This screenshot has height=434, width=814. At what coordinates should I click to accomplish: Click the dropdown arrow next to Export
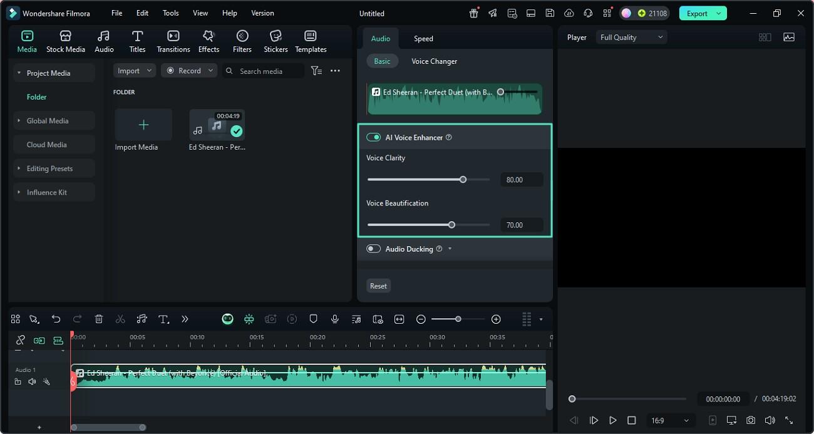click(x=719, y=13)
